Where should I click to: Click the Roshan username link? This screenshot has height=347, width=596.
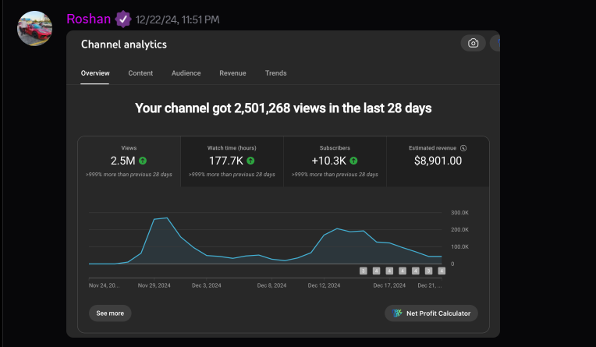tap(89, 19)
